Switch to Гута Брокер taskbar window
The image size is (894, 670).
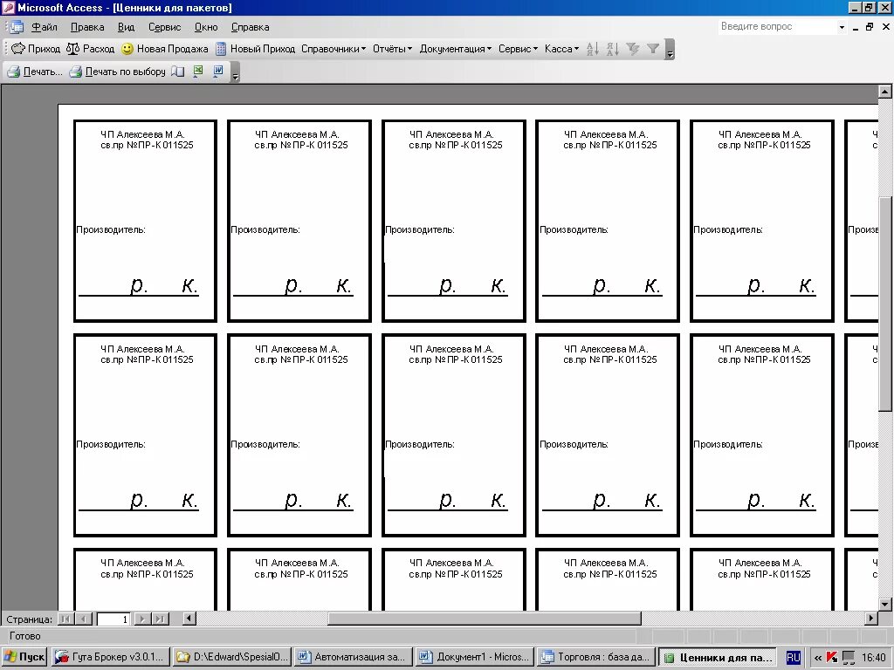point(111,657)
